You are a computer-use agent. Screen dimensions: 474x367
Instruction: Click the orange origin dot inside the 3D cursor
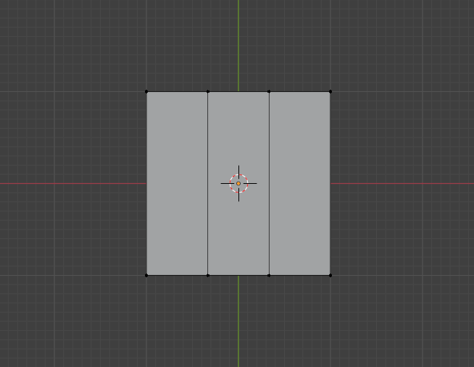point(238,183)
